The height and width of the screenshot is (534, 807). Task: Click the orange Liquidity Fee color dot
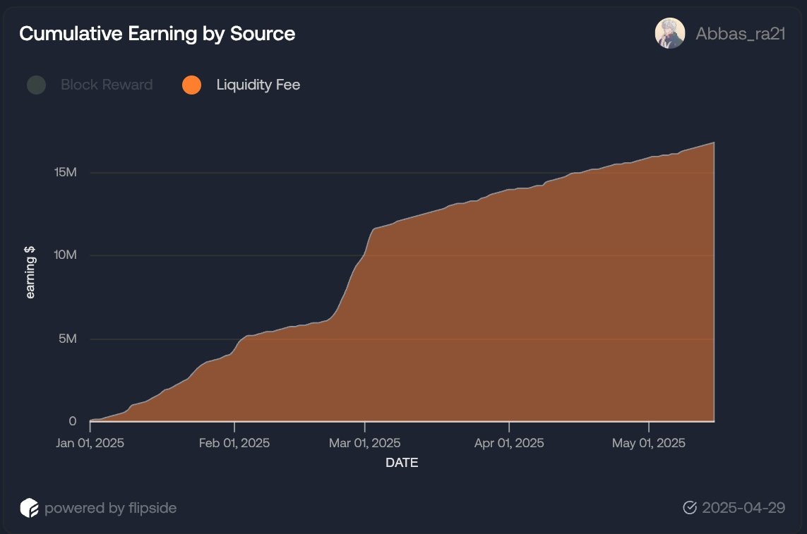(x=191, y=85)
